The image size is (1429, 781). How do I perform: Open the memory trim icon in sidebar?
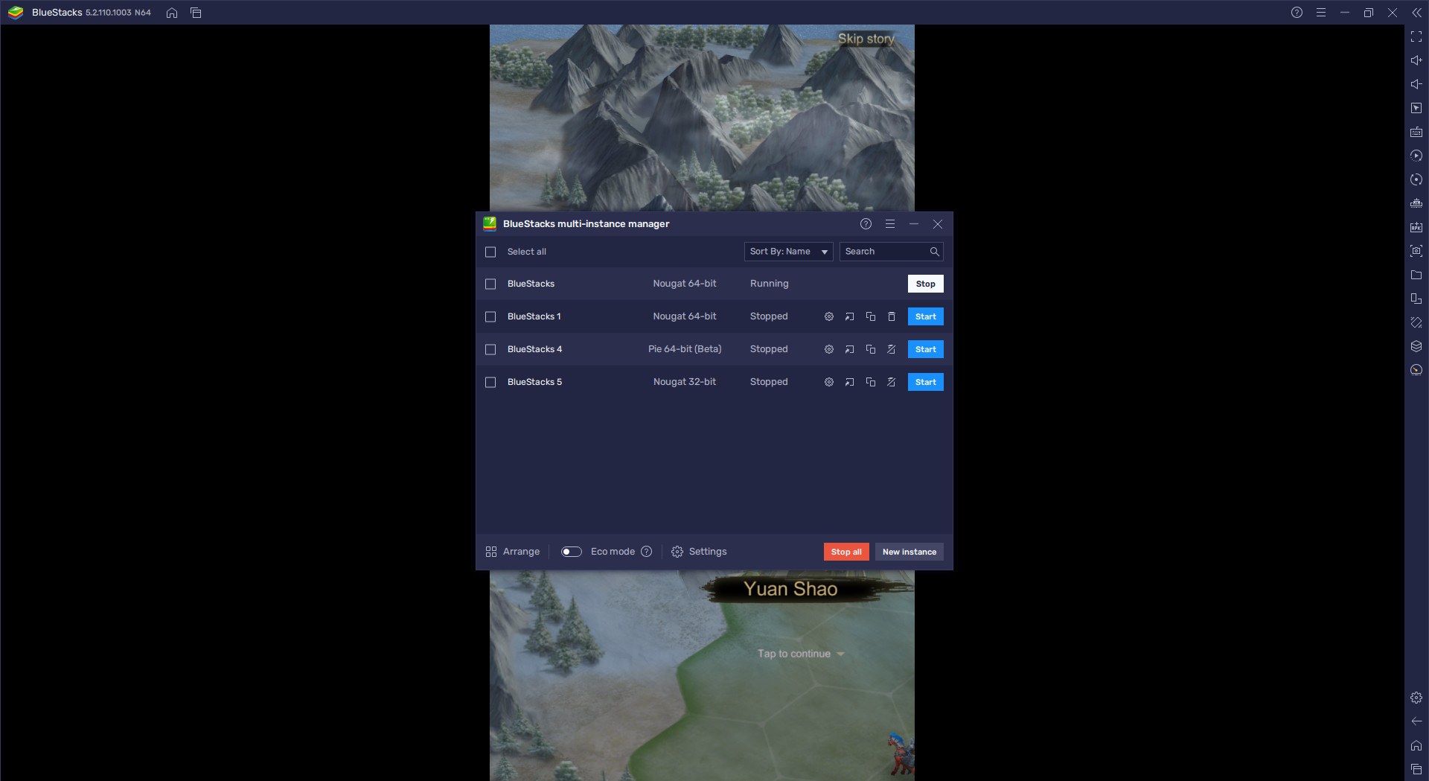click(x=1416, y=203)
